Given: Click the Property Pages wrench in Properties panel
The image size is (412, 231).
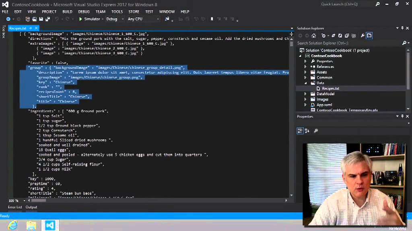Looking at the screenshot, I should tap(316, 131).
